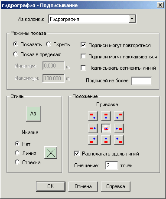166x199 pixels.
Task: Select the centered label anchor icon
Action: [106, 128]
